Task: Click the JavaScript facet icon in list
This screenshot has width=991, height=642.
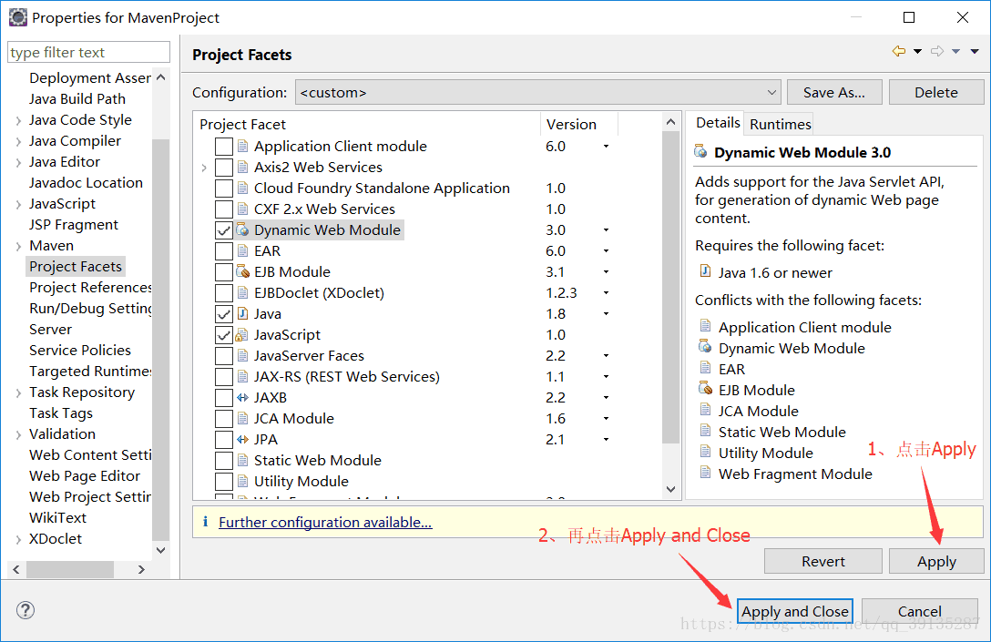Action: point(242,335)
